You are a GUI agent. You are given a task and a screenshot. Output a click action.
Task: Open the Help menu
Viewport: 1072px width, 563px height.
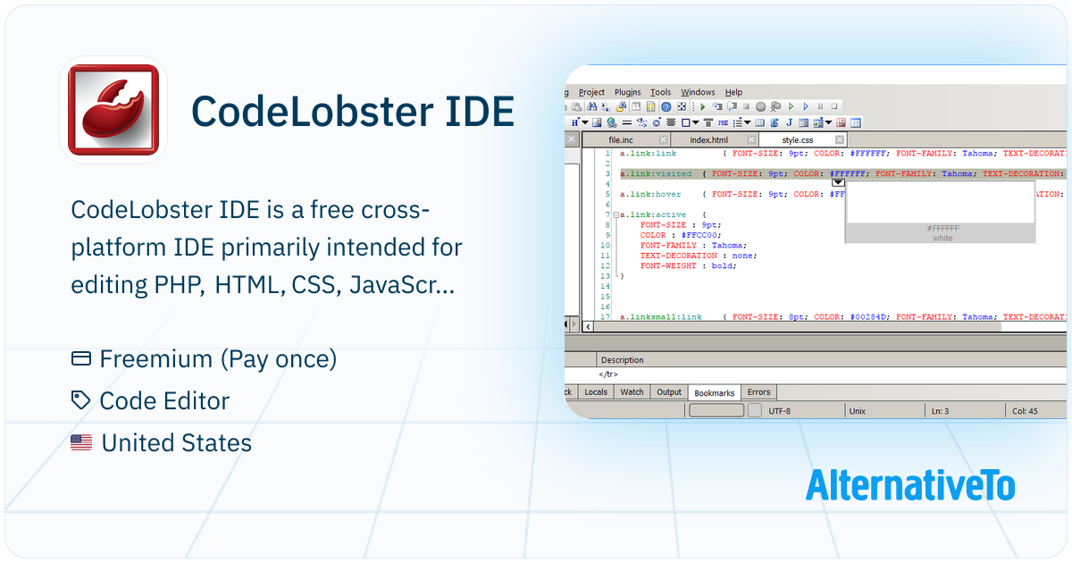pyautogui.click(x=733, y=92)
